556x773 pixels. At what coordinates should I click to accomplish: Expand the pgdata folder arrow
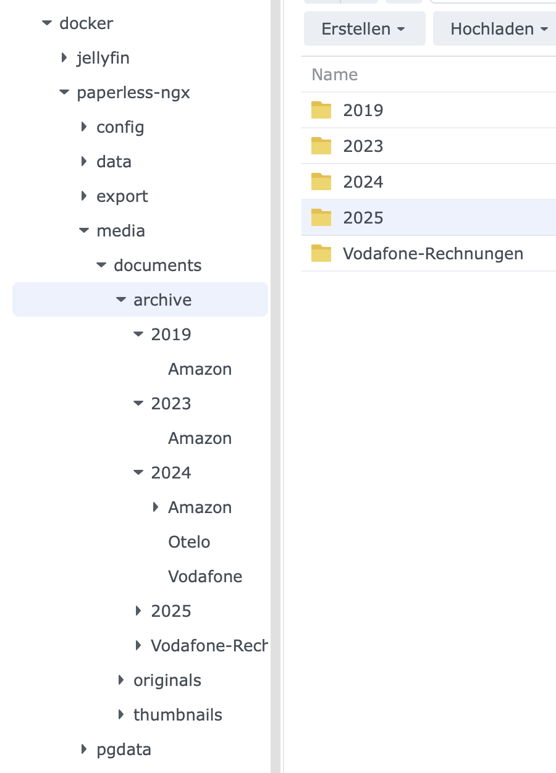[x=84, y=750]
